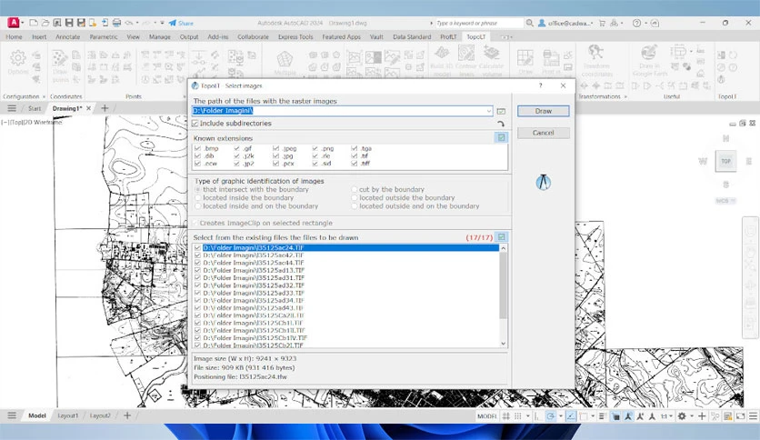Click the Draw button in the dialog
The width and height of the screenshot is (760, 440).
click(544, 111)
